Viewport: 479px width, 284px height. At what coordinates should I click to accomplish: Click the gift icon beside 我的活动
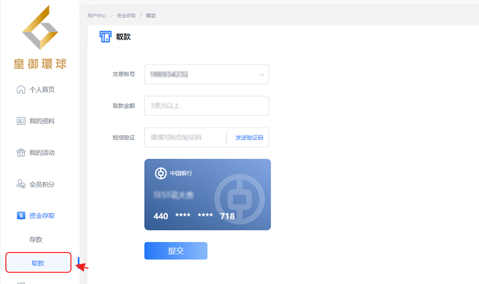click(21, 152)
